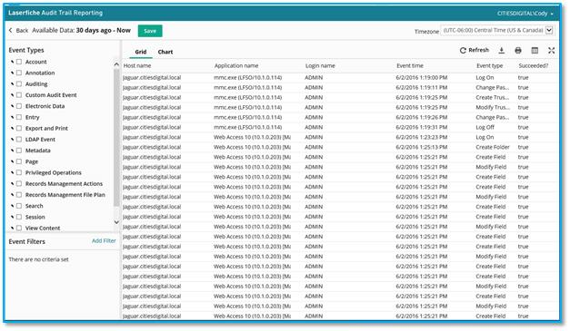
Task: Check the Custom Audit Event box
Action: click(19, 95)
